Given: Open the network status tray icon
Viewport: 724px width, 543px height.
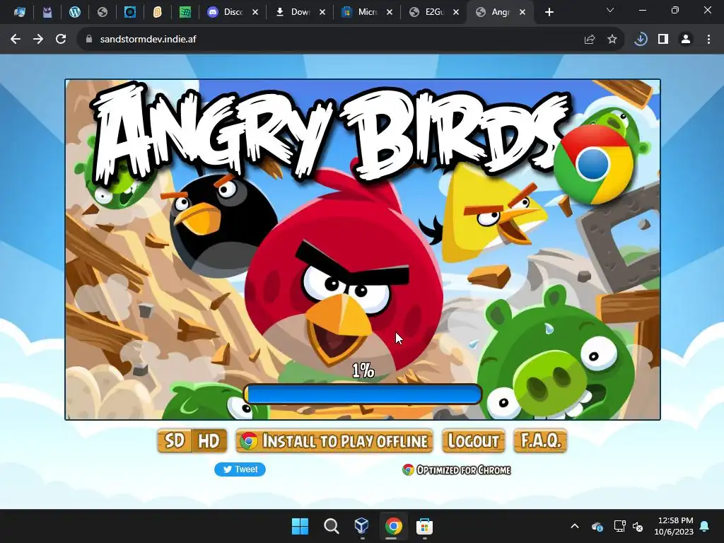Looking at the screenshot, I should click(x=619, y=526).
